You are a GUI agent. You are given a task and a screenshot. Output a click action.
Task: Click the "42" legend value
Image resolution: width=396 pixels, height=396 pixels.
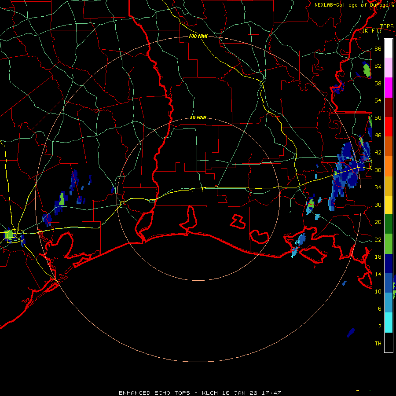(378, 153)
